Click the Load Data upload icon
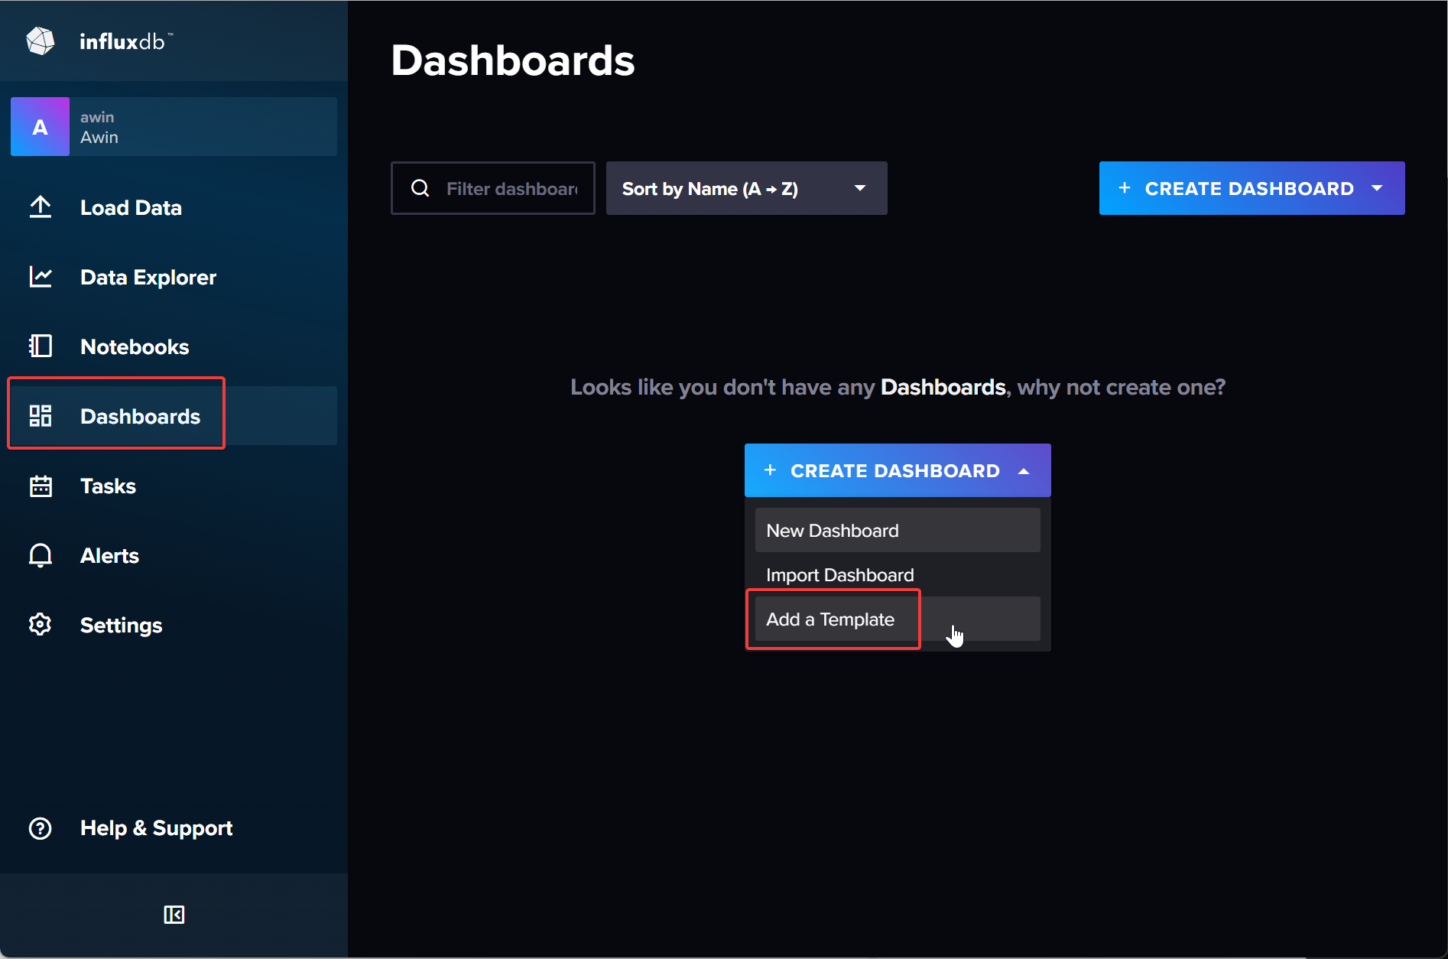1448x959 pixels. (40, 207)
